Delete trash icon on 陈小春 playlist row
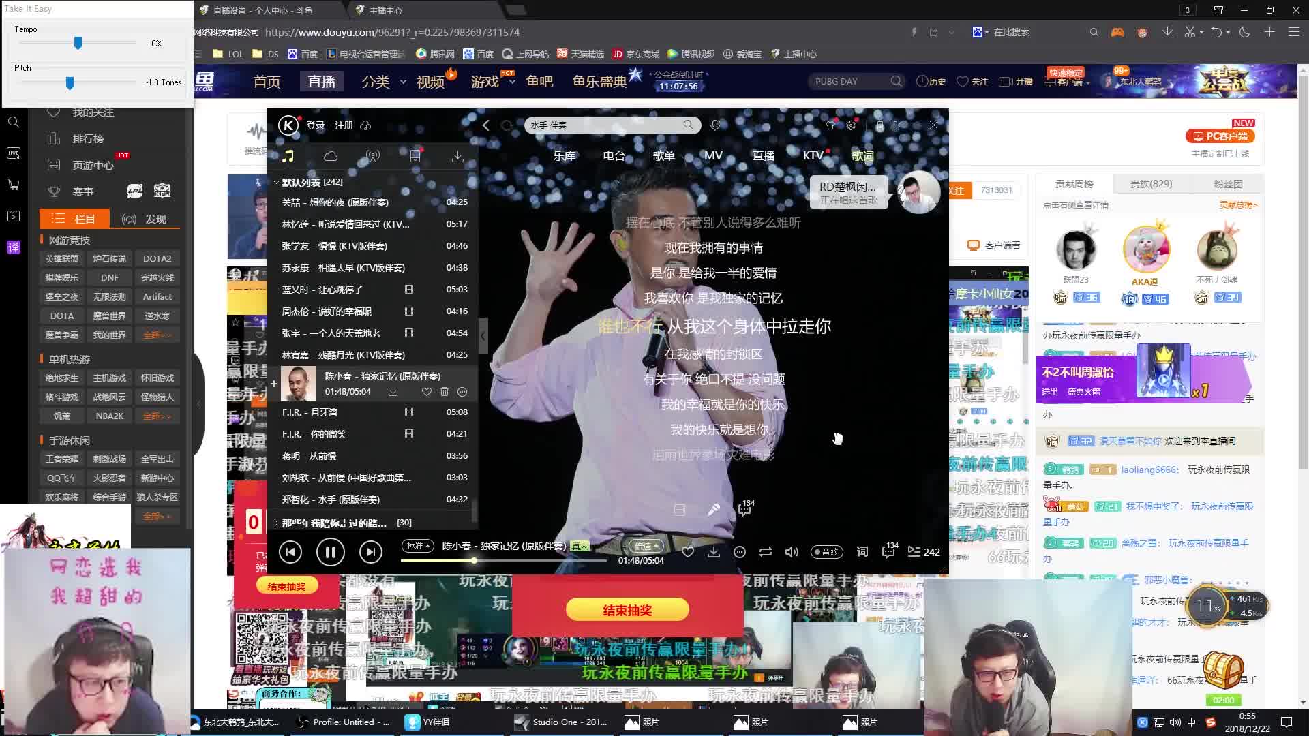This screenshot has height=736, width=1309. pos(445,392)
